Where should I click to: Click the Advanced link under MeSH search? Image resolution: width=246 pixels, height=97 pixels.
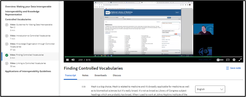tap(129, 19)
